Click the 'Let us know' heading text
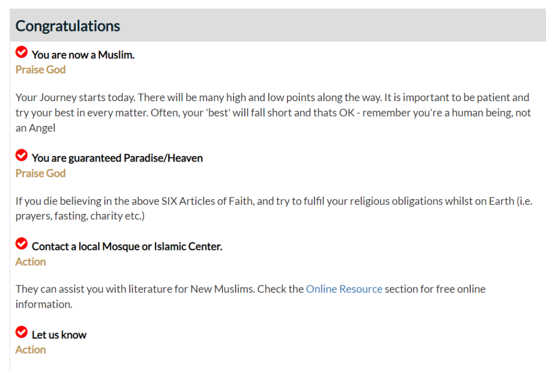The width and height of the screenshot is (546, 371). click(59, 335)
